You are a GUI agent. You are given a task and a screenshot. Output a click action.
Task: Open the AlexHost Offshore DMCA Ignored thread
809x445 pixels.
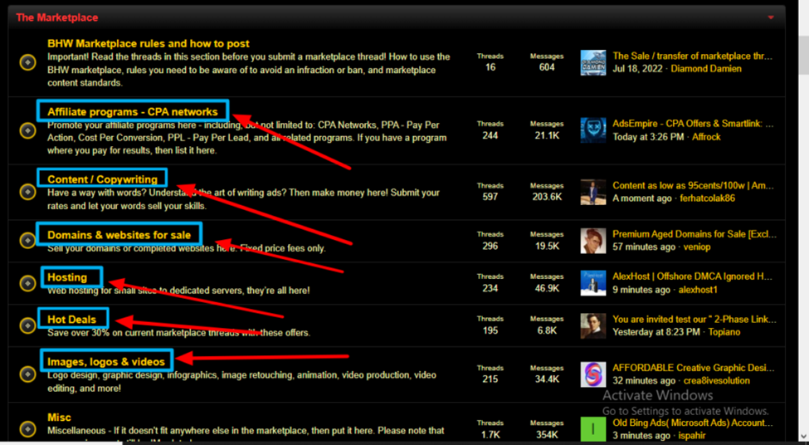[684, 276]
